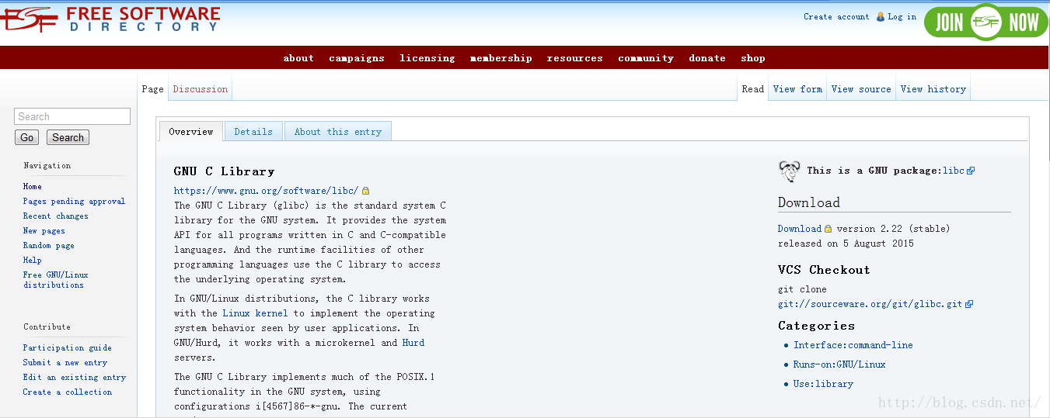Select the Read tab
Screen dimensions: 1050x418
point(753,89)
